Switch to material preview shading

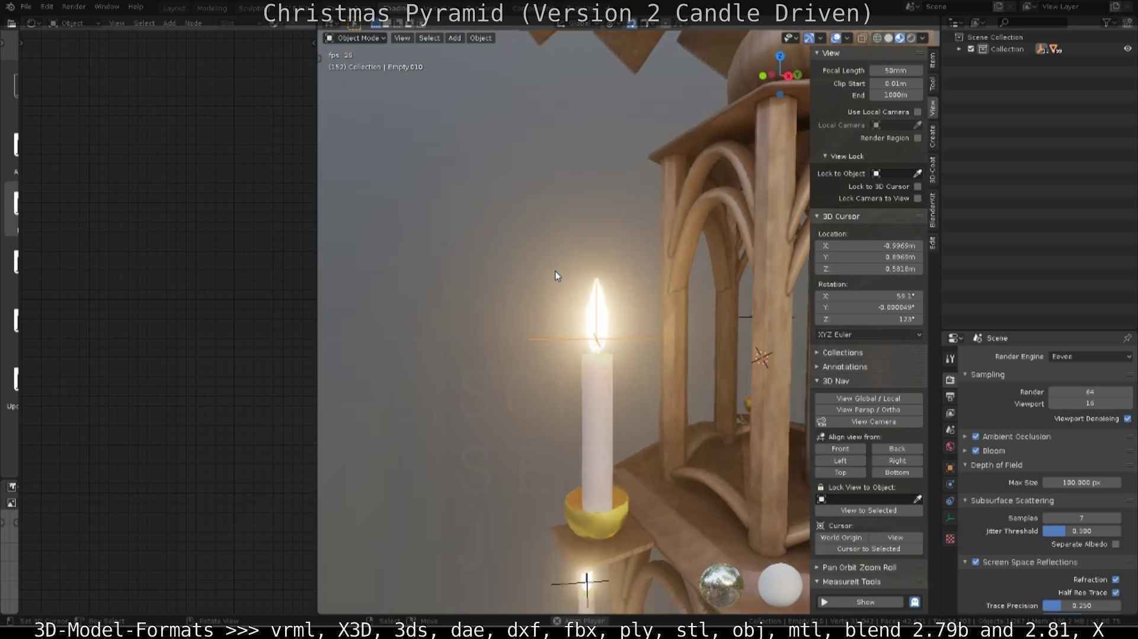pyautogui.click(x=900, y=38)
